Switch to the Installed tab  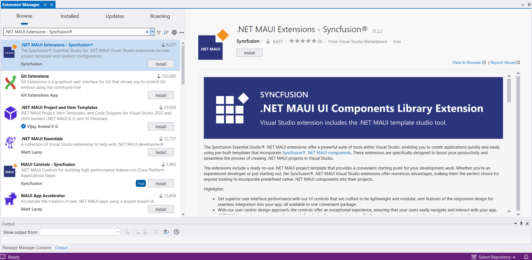[70, 16]
